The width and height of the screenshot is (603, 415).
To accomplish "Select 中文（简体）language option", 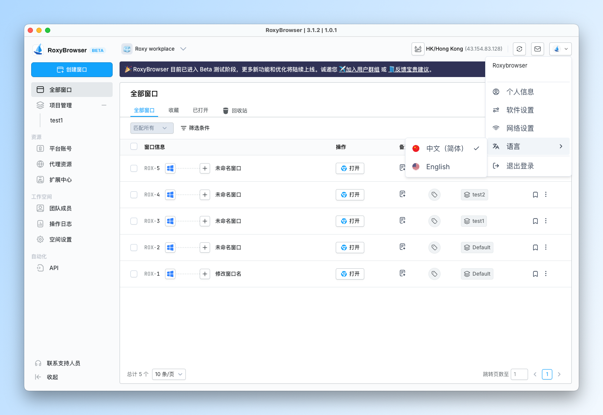I will (x=446, y=148).
